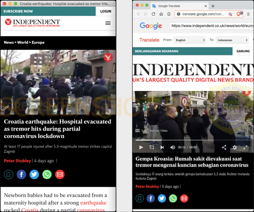
Task: Click the Gempa Kroasia headline
Action: click(x=192, y=162)
